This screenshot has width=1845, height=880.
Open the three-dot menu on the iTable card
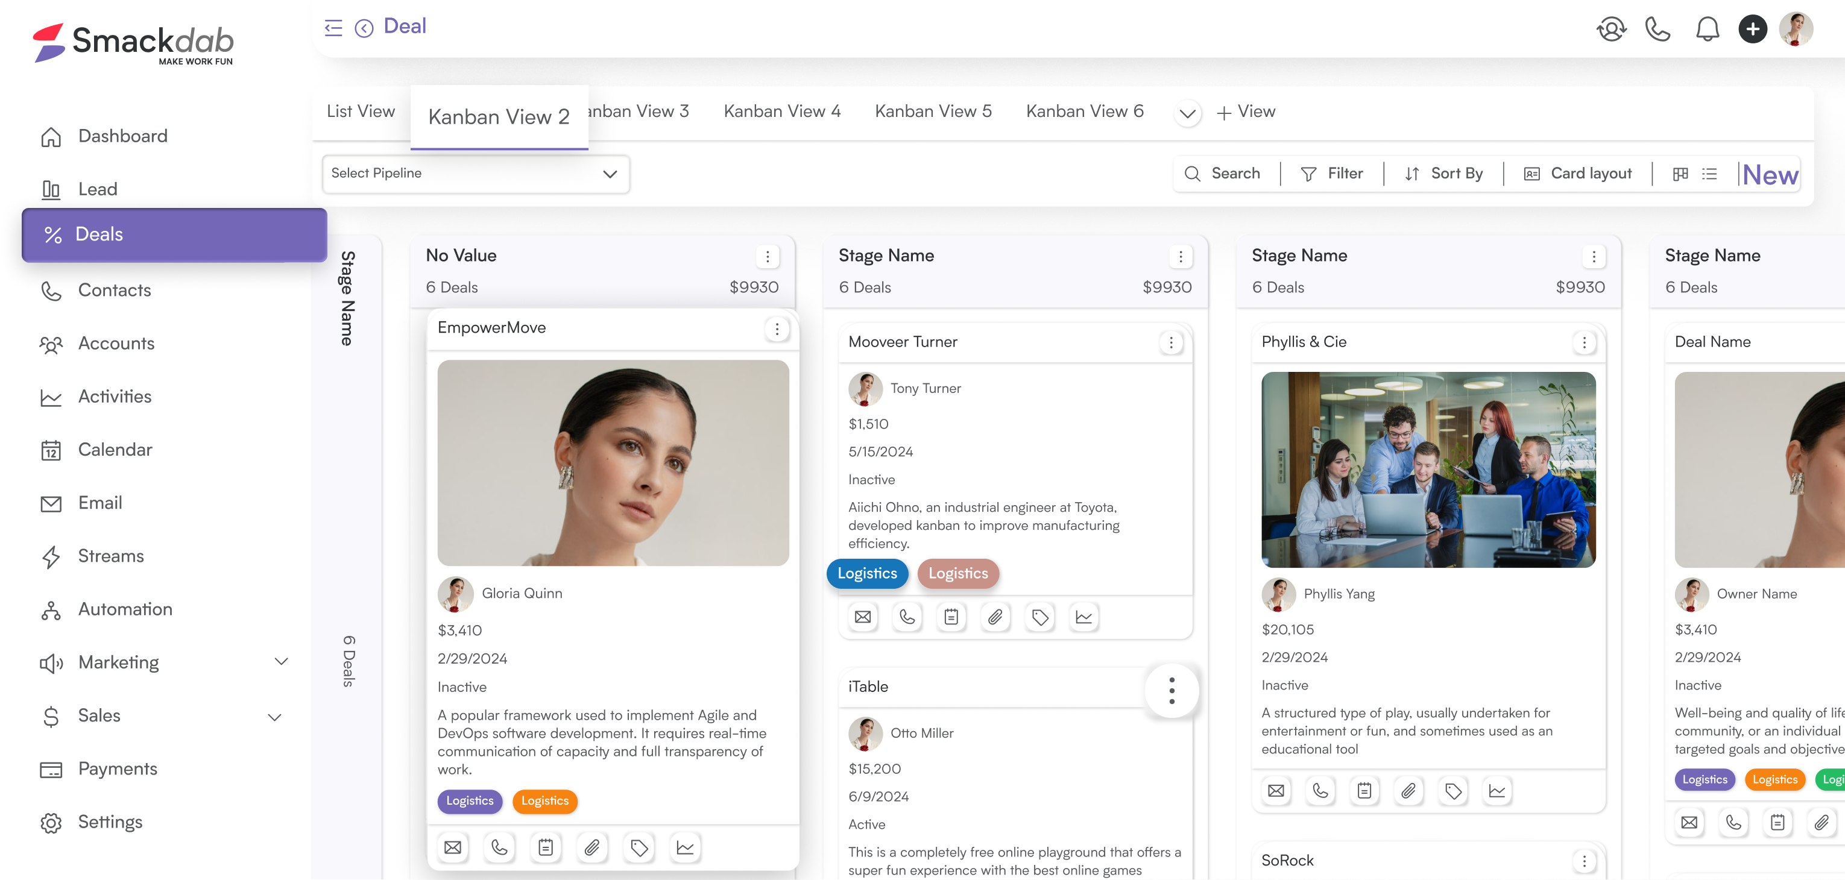tap(1172, 690)
